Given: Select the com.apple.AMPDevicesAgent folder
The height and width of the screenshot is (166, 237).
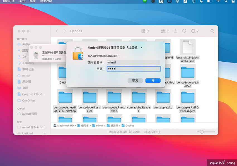Looking at the screenshot, I should click(x=188, y=97).
